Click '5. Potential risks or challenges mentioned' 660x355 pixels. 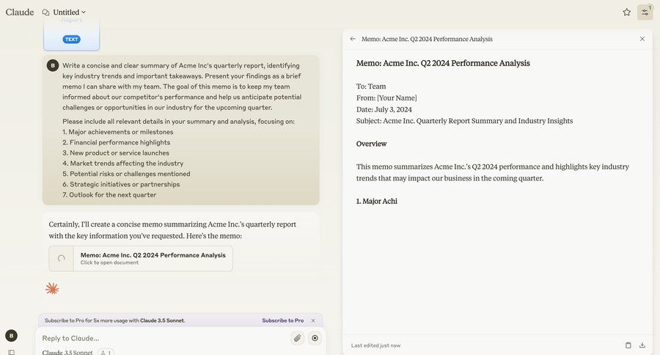click(126, 174)
